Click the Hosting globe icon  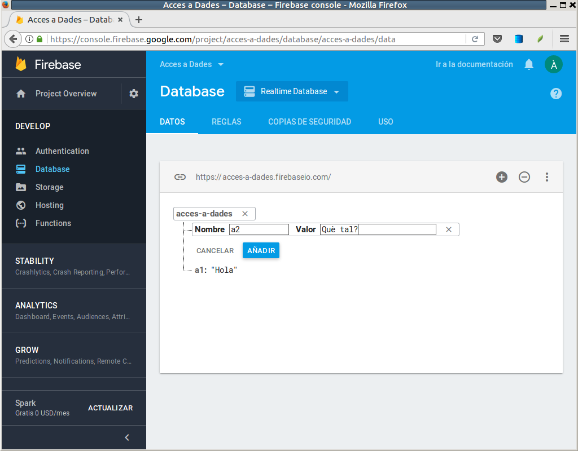(x=21, y=205)
